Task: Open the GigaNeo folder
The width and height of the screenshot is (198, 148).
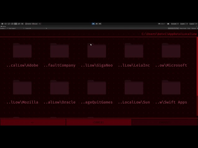Action: click(97, 50)
